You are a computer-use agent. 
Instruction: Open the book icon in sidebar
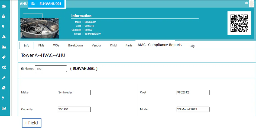click(4, 88)
